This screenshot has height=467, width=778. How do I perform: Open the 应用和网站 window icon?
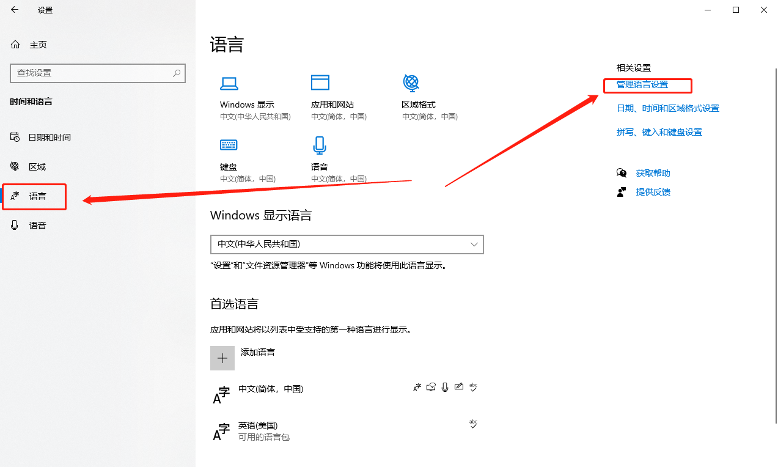[320, 83]
